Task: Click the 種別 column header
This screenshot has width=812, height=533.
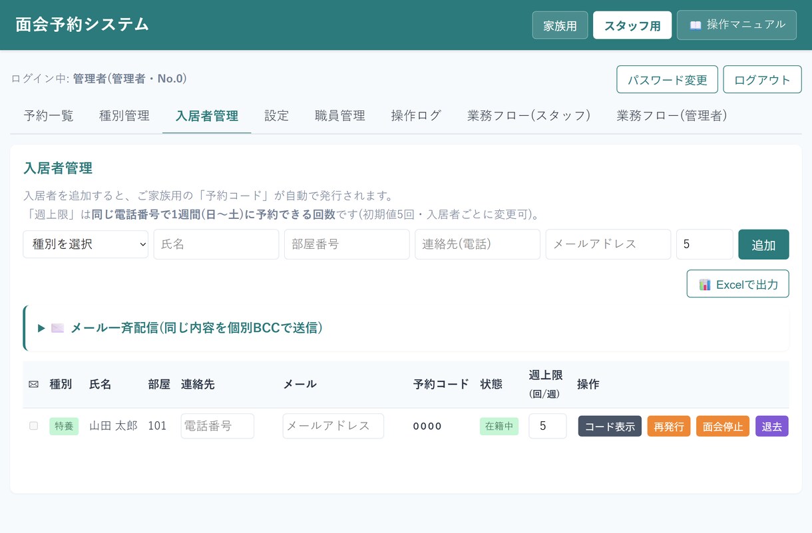Action: 61,384
